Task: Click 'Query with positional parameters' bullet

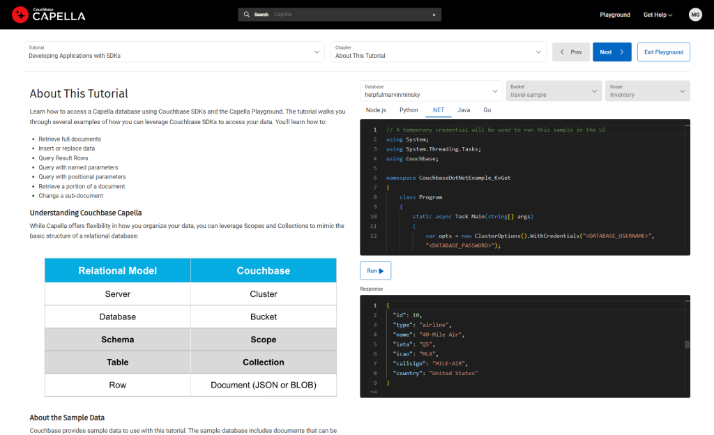Action: [82, 176]
